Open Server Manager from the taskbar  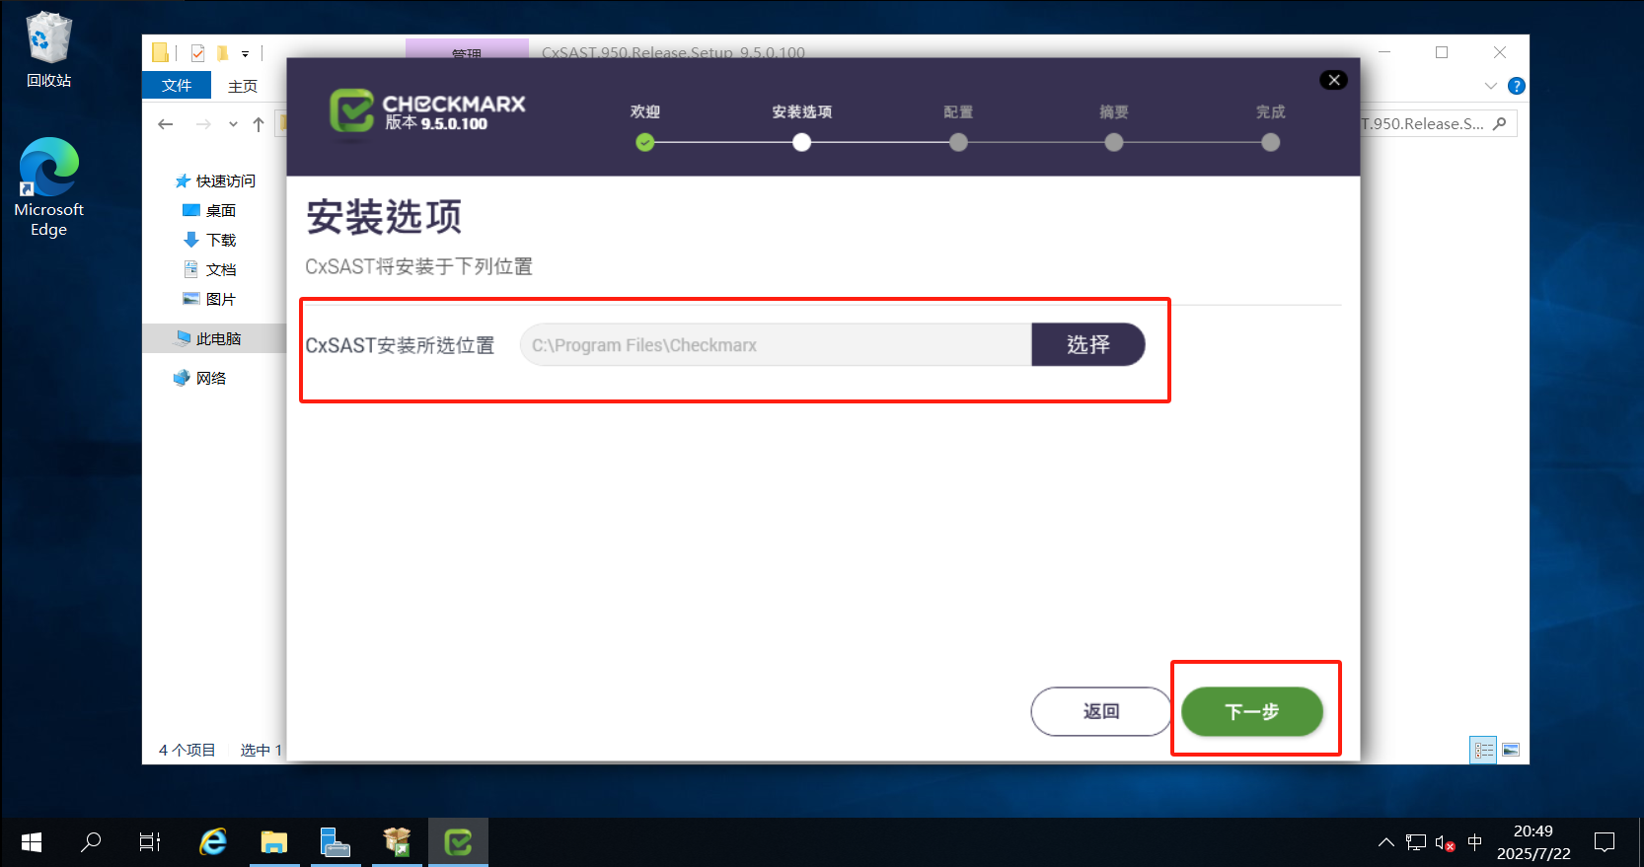(336, 842)
